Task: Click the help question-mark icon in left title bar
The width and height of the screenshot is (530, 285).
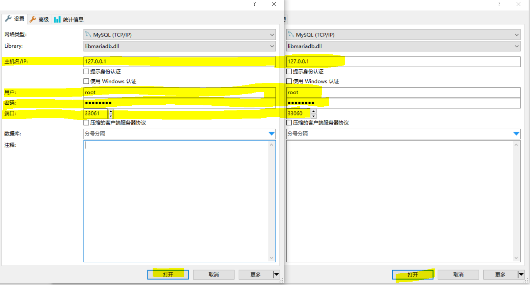Action: point(254,4)
